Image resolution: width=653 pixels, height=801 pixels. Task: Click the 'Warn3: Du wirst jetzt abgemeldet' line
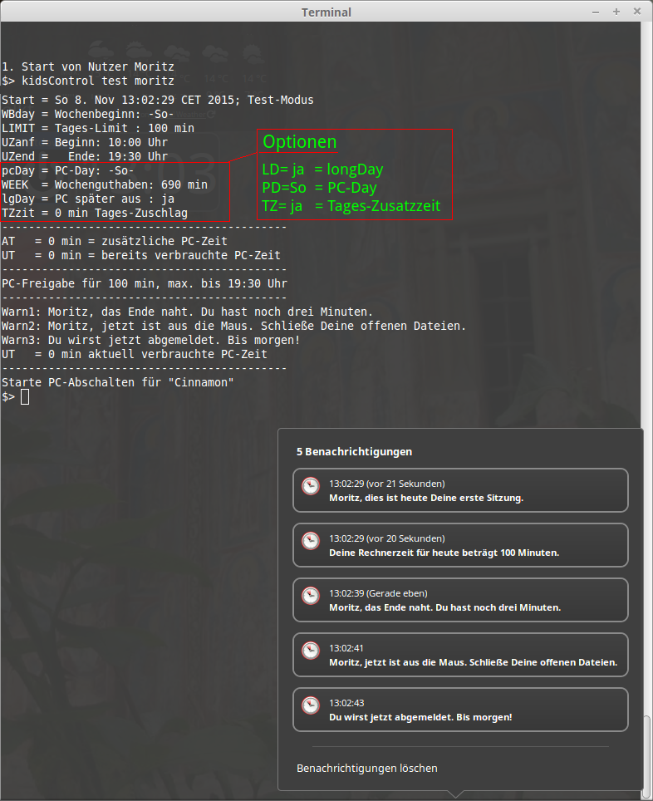[150, 340]
